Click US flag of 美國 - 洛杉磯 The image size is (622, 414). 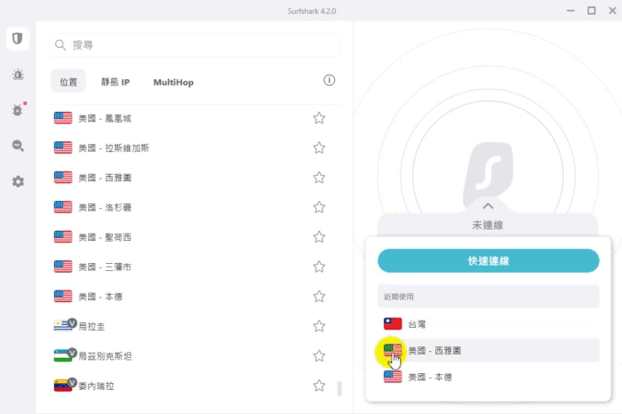tap(63, 207)
